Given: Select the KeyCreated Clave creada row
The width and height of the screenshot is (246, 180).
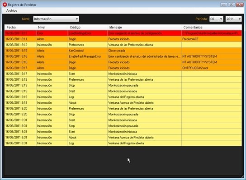Looking at the screenshot, I should pyautogui.click(x=123, y=51).
